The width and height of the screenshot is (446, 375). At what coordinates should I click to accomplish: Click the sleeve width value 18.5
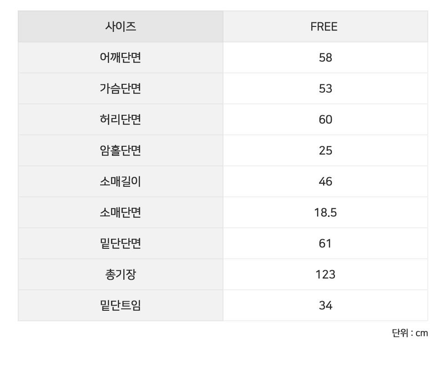[x=325, y=213]
